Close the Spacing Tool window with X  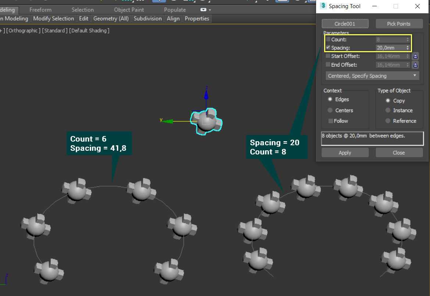pyautogui.click(x=417, y=6)
